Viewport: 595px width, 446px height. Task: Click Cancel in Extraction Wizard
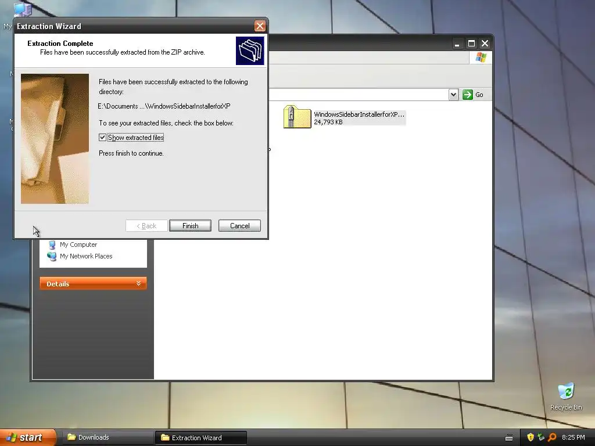pos(239,226)
